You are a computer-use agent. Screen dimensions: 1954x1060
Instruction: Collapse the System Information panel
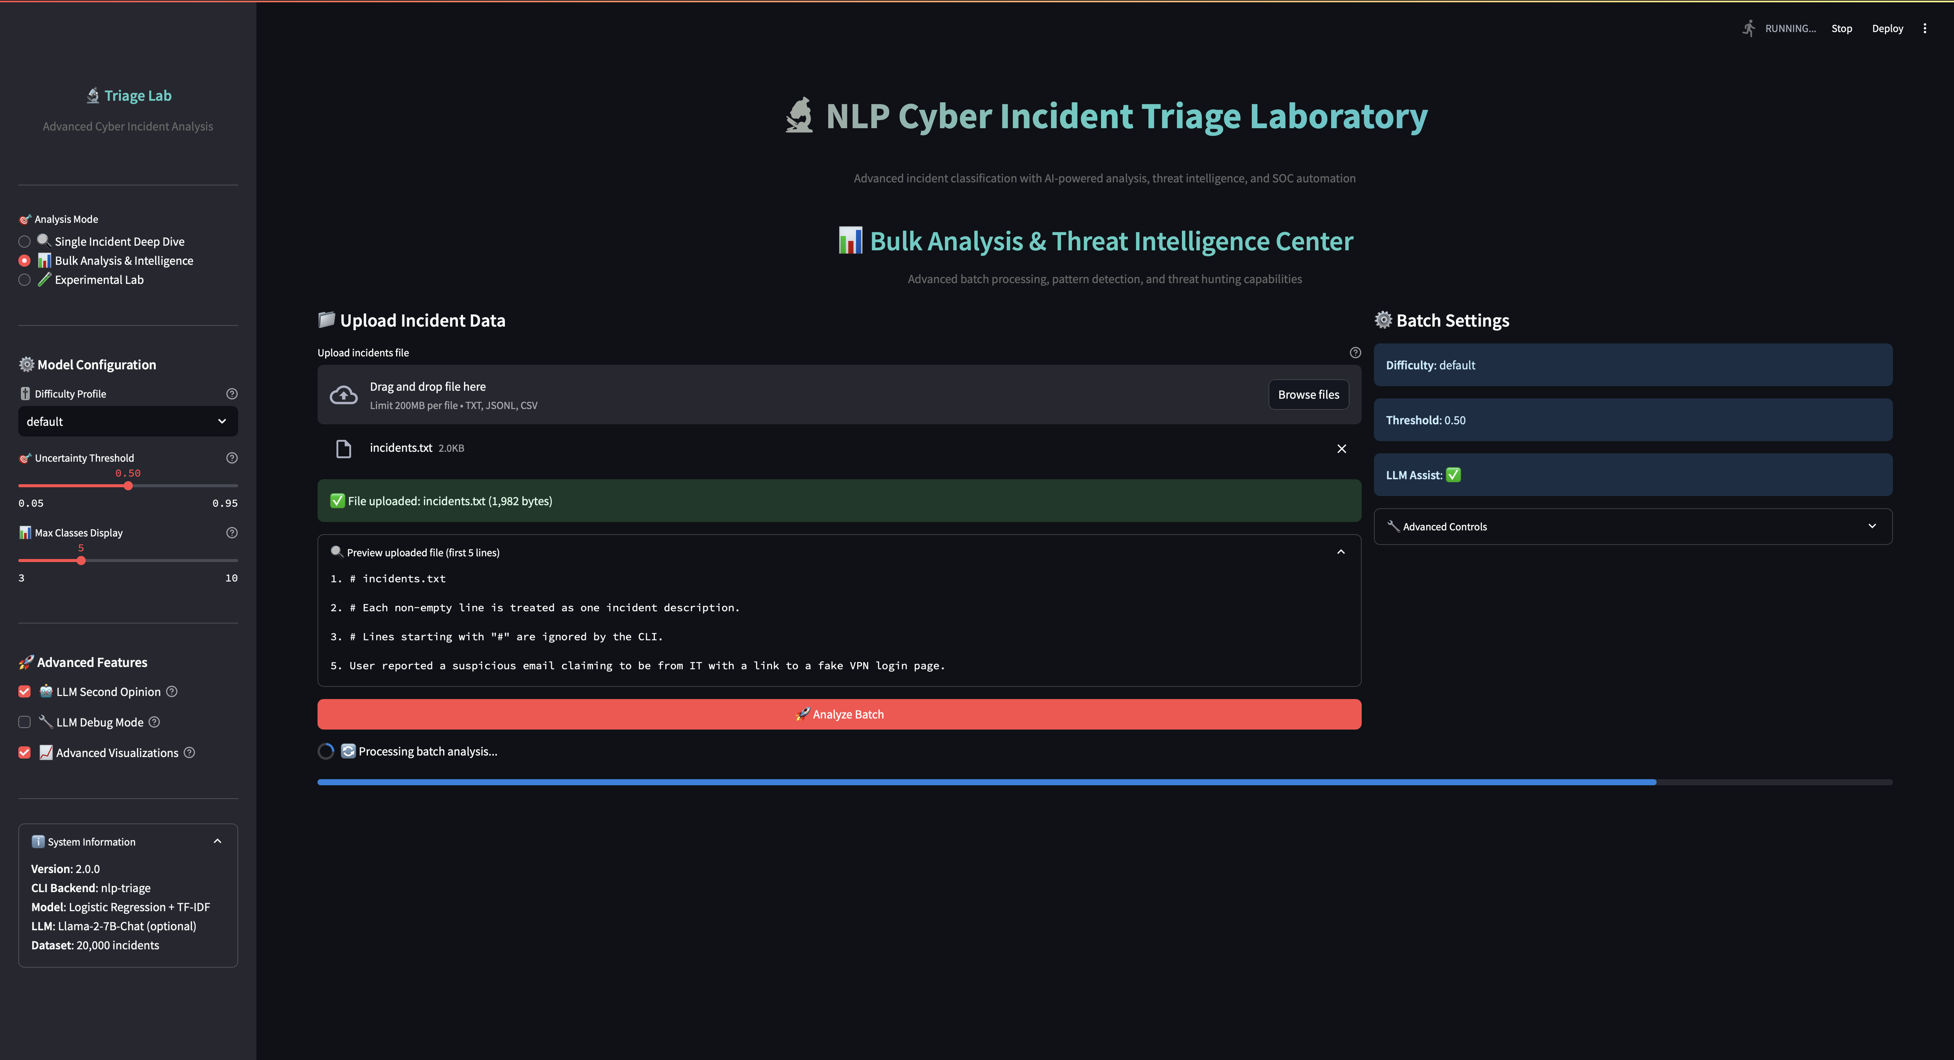pyautogui.click(x=217, y=841)
